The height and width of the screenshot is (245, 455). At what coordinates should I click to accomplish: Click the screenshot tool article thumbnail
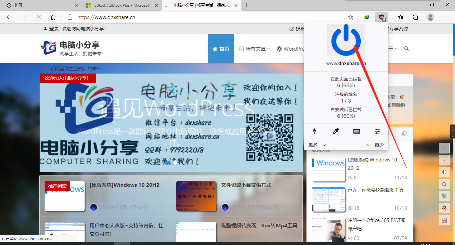328,199
